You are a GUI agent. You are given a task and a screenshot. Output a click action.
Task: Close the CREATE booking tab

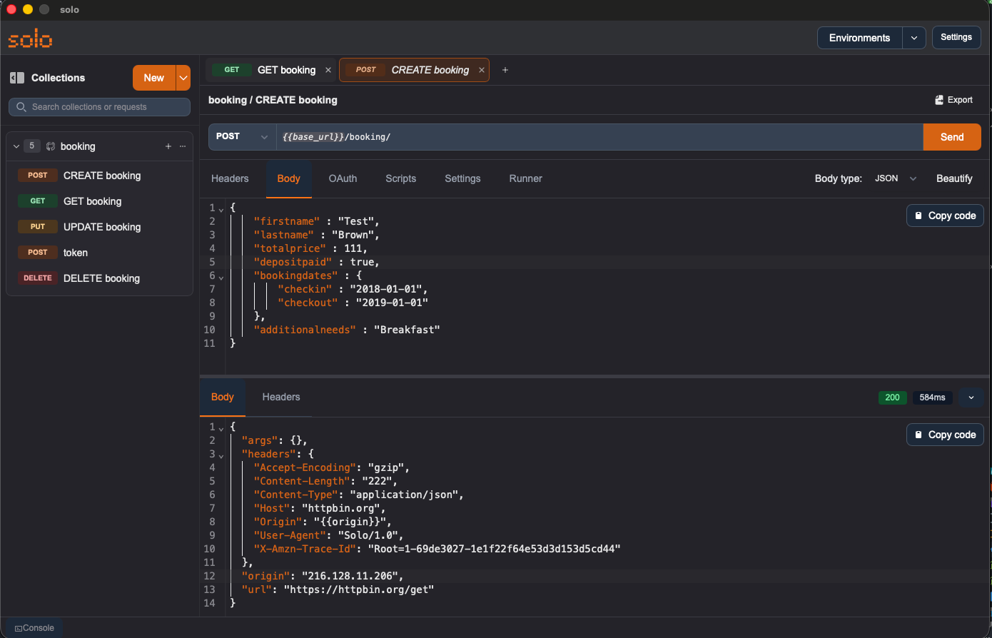click(x=482, y=70)
